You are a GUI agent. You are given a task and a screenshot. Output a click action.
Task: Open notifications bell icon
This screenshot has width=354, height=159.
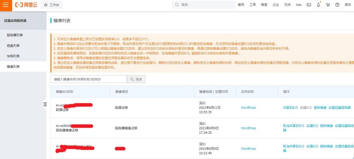(318, 5)
